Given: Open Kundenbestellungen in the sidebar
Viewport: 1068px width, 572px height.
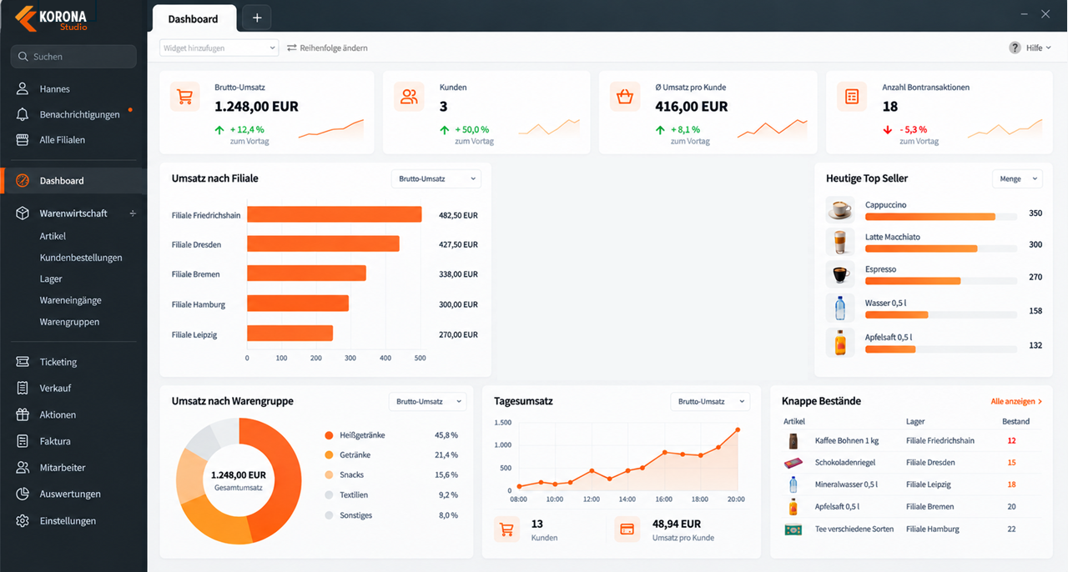Looking at the screenshot, I should coord(81,258).
